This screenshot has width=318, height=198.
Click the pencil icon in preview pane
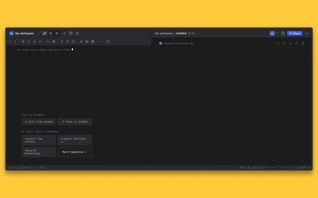pyautogui.click(x=297, y=43)
